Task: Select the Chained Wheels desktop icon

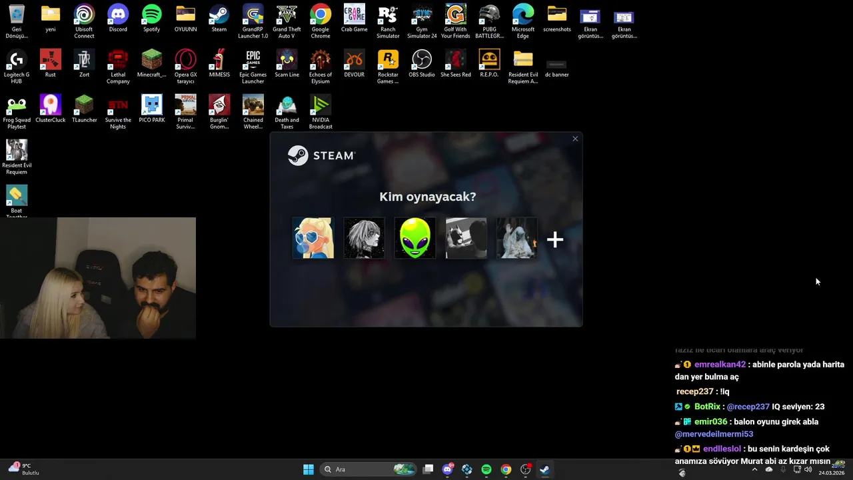Action: coord(253,112)
